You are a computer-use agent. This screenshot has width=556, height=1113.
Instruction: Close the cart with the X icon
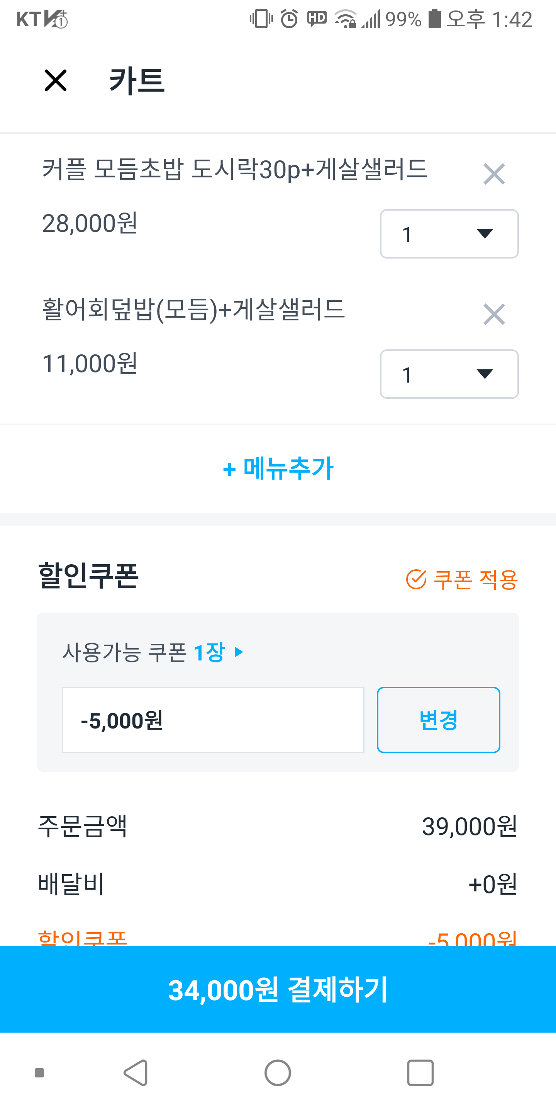pos(56,80)
